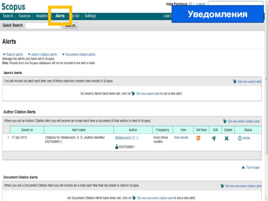
Task: Click the plus icon beside Katja Polnikova
Action: tap(190, 4)
